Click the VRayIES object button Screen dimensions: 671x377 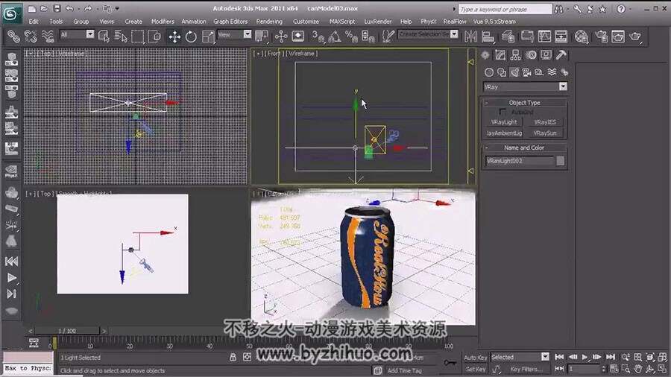click(x=545, y=122)
